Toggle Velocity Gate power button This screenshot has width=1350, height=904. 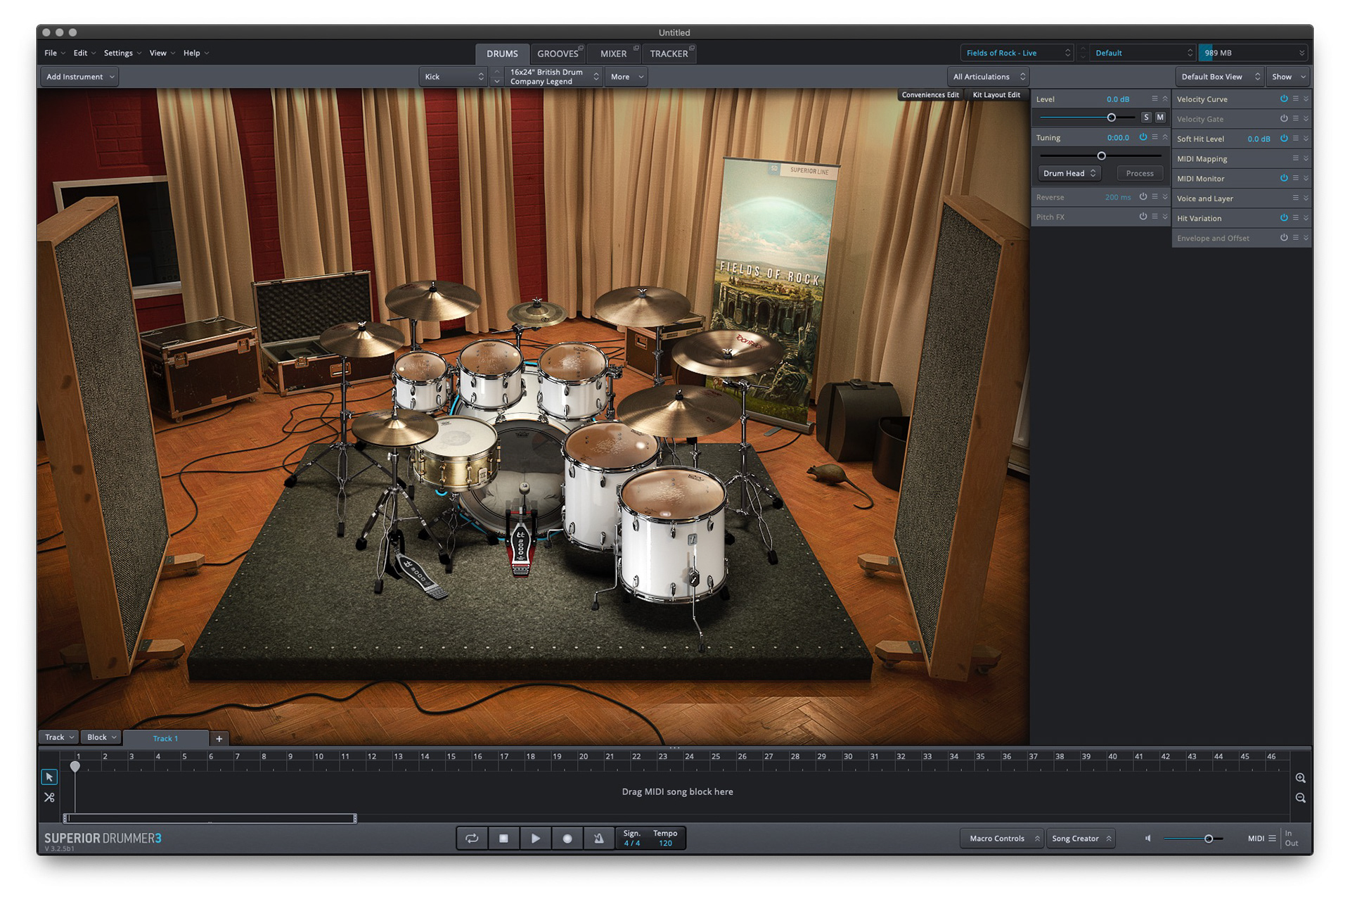[1283, 119]
